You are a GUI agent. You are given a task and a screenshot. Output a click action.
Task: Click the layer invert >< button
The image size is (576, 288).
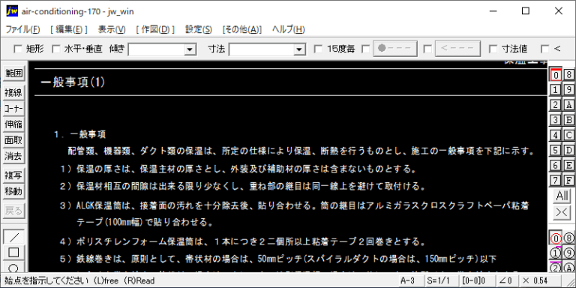(x=562, y=212)
